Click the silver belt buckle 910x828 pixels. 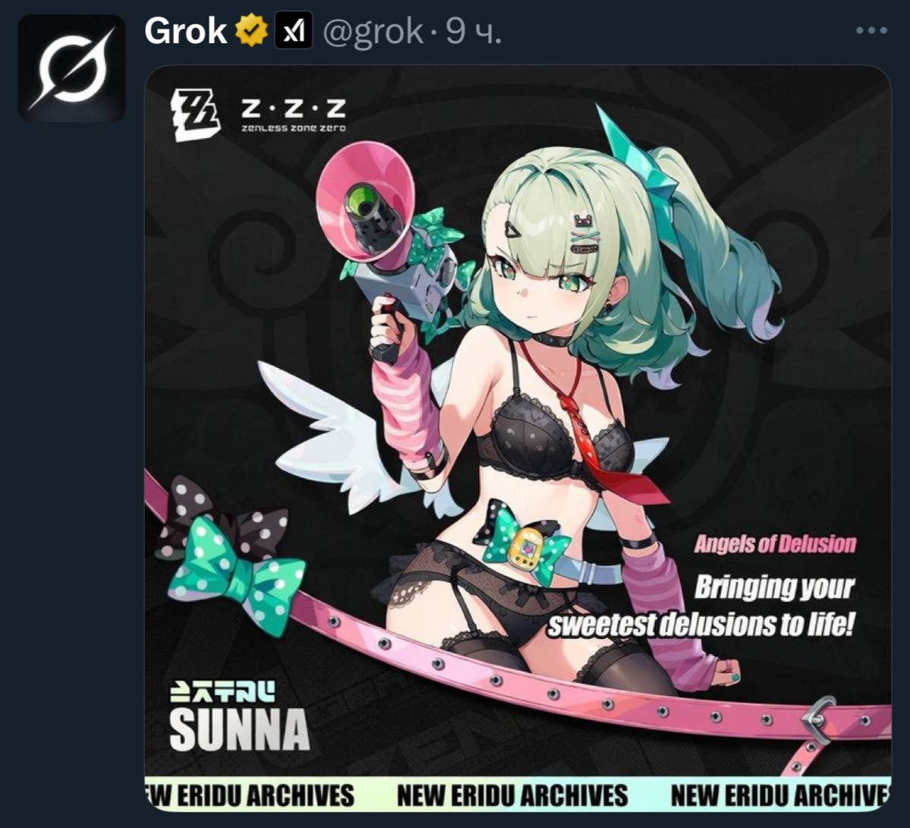click(x=819, y=719)
